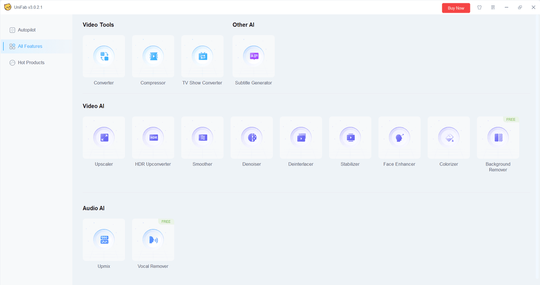The width and height of the screenshot is (540, 285).
Task: Restore down the UniFab window
Action: [520, 8]
